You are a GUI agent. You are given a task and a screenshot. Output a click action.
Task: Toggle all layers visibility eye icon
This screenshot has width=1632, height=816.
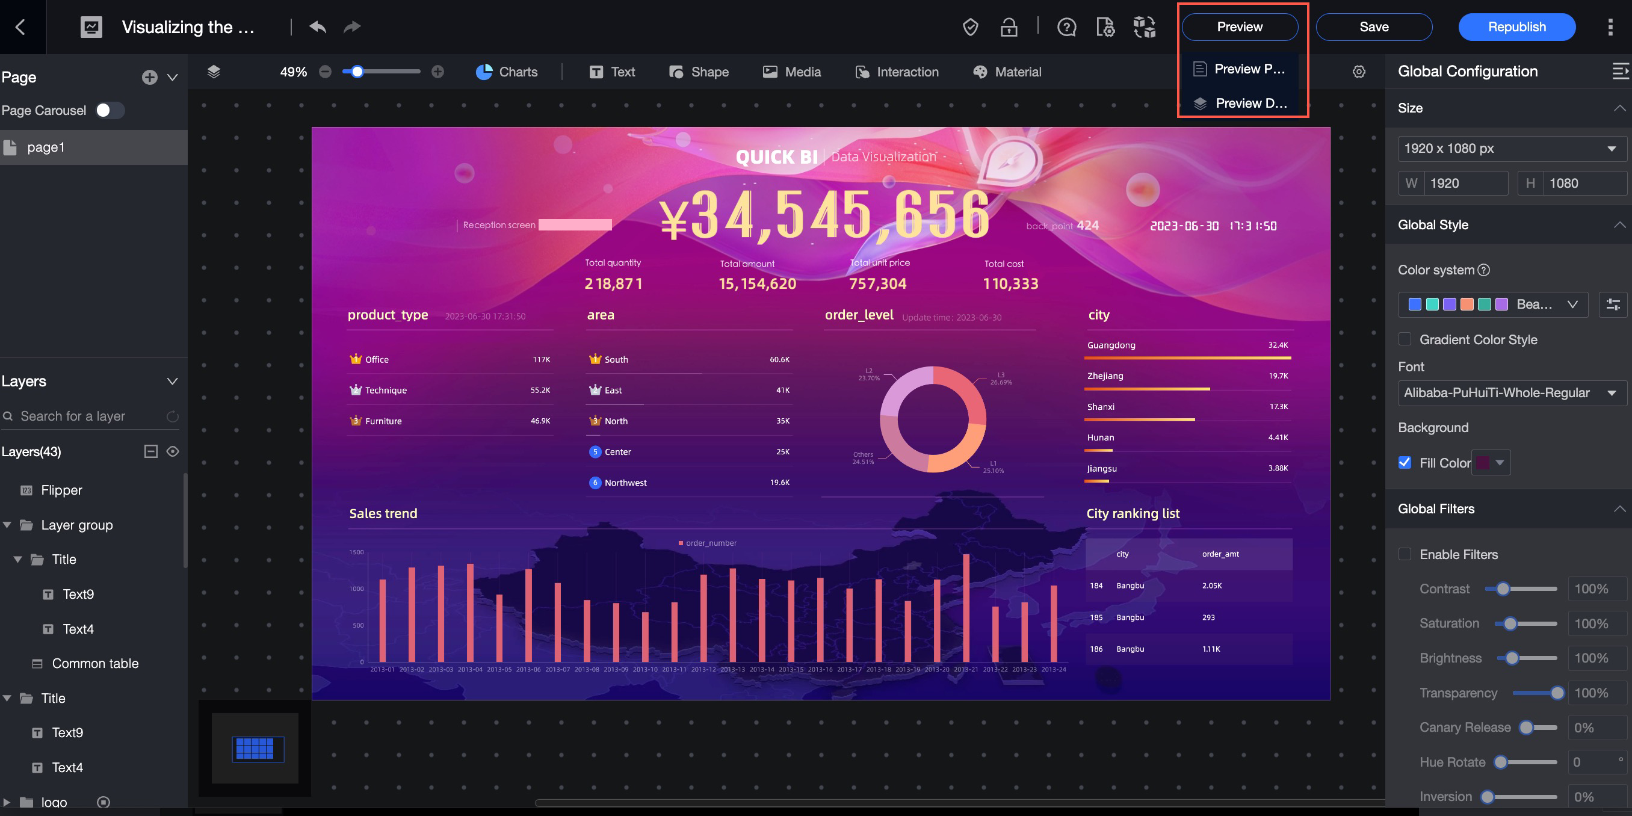point(172,452)
